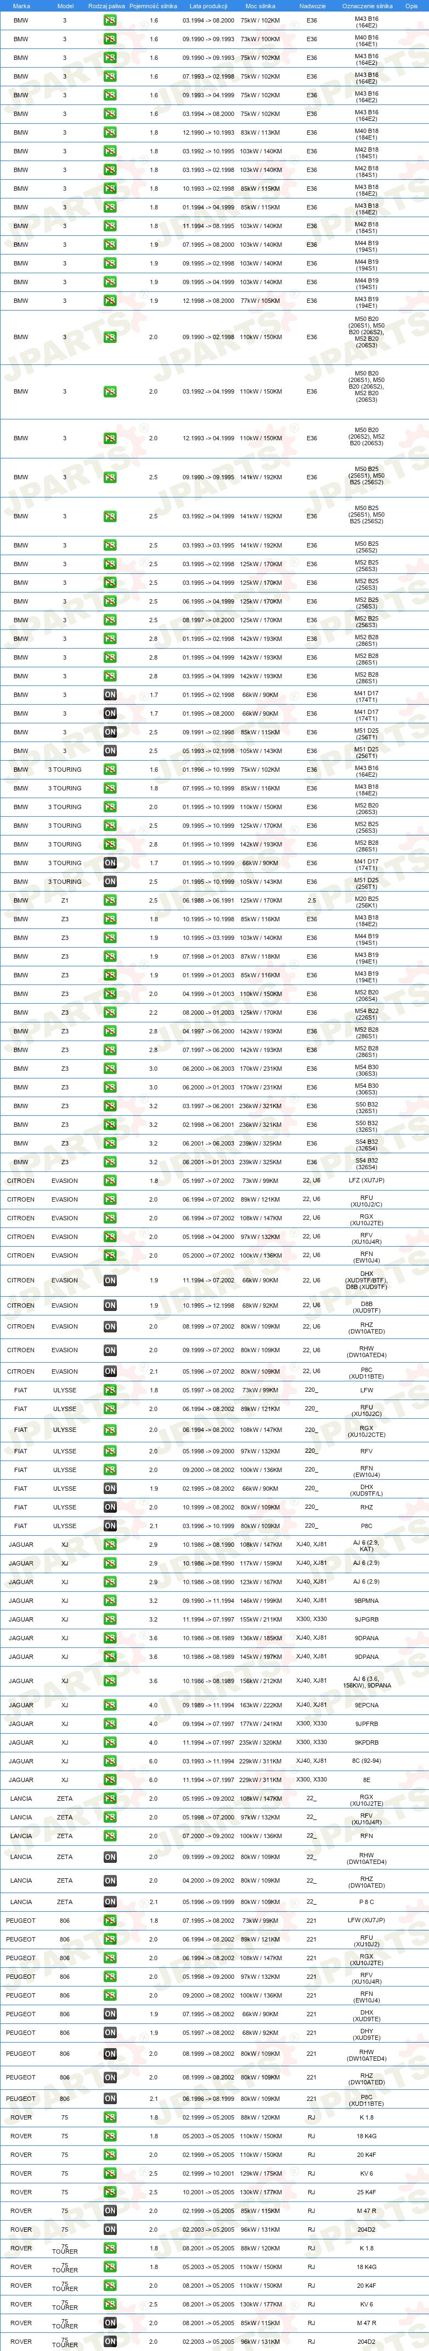Select the M20 B25 (256K1) engine code cell

pyautogui.click(x=366, y=901)
